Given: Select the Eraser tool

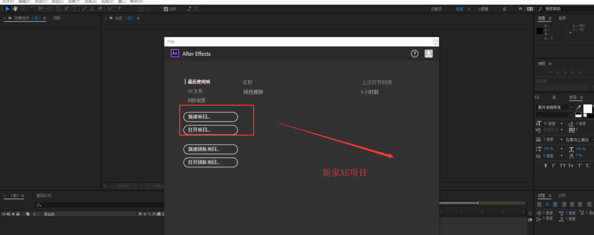Looking at the screenshot, I should tap(100, 8).
